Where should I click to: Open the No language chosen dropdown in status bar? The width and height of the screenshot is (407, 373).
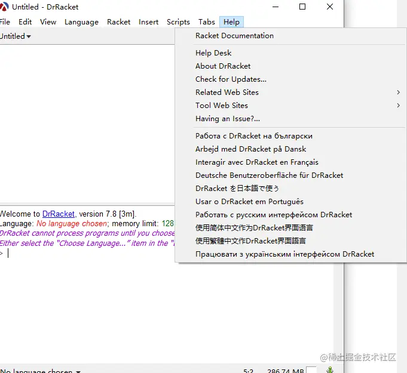41,371
